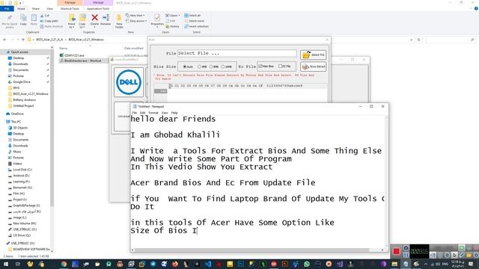The image size is (479, 269).
Task: Switch to the Explorer View ribbon tab
Action: 49,9
